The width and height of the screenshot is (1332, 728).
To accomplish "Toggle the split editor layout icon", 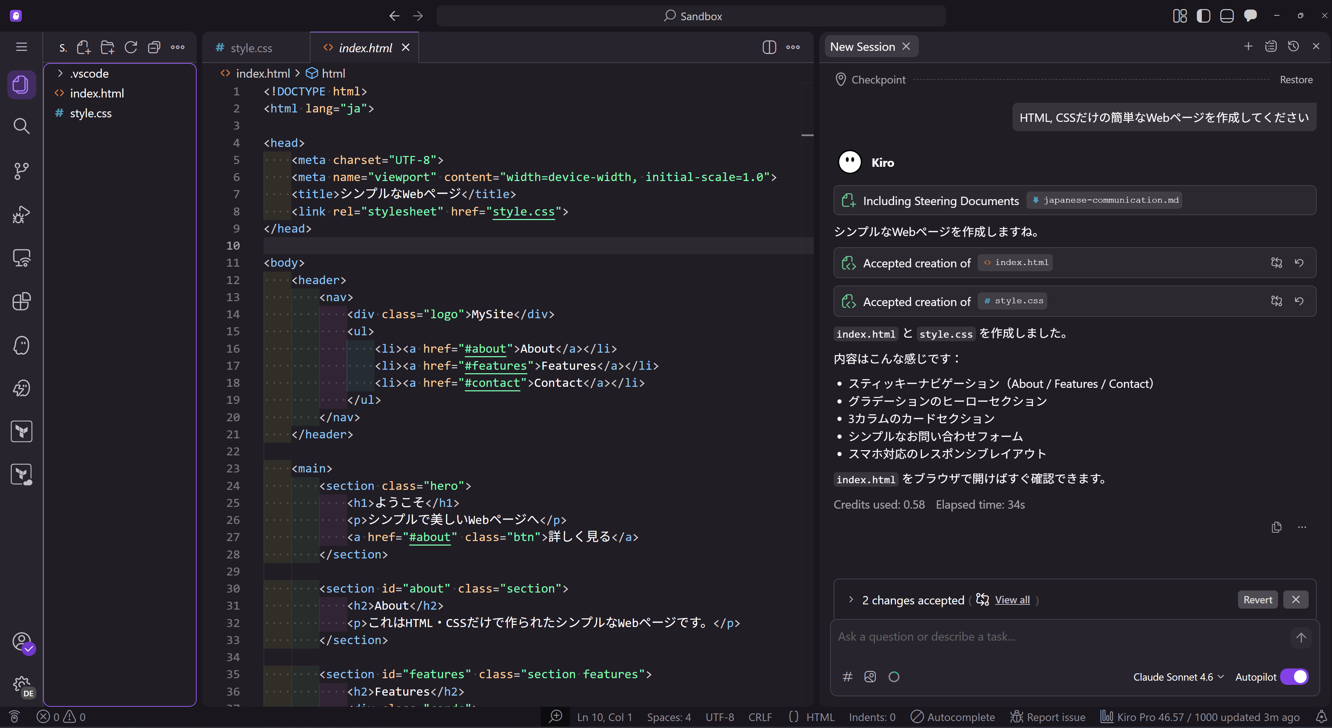I will pos(769,47).
